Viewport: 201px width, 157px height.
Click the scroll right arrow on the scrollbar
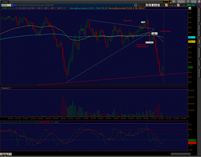(x=196, y=154)
